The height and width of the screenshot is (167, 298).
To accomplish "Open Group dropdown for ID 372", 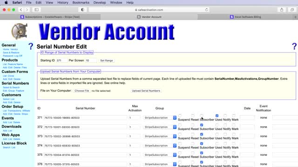I will 160,127.
